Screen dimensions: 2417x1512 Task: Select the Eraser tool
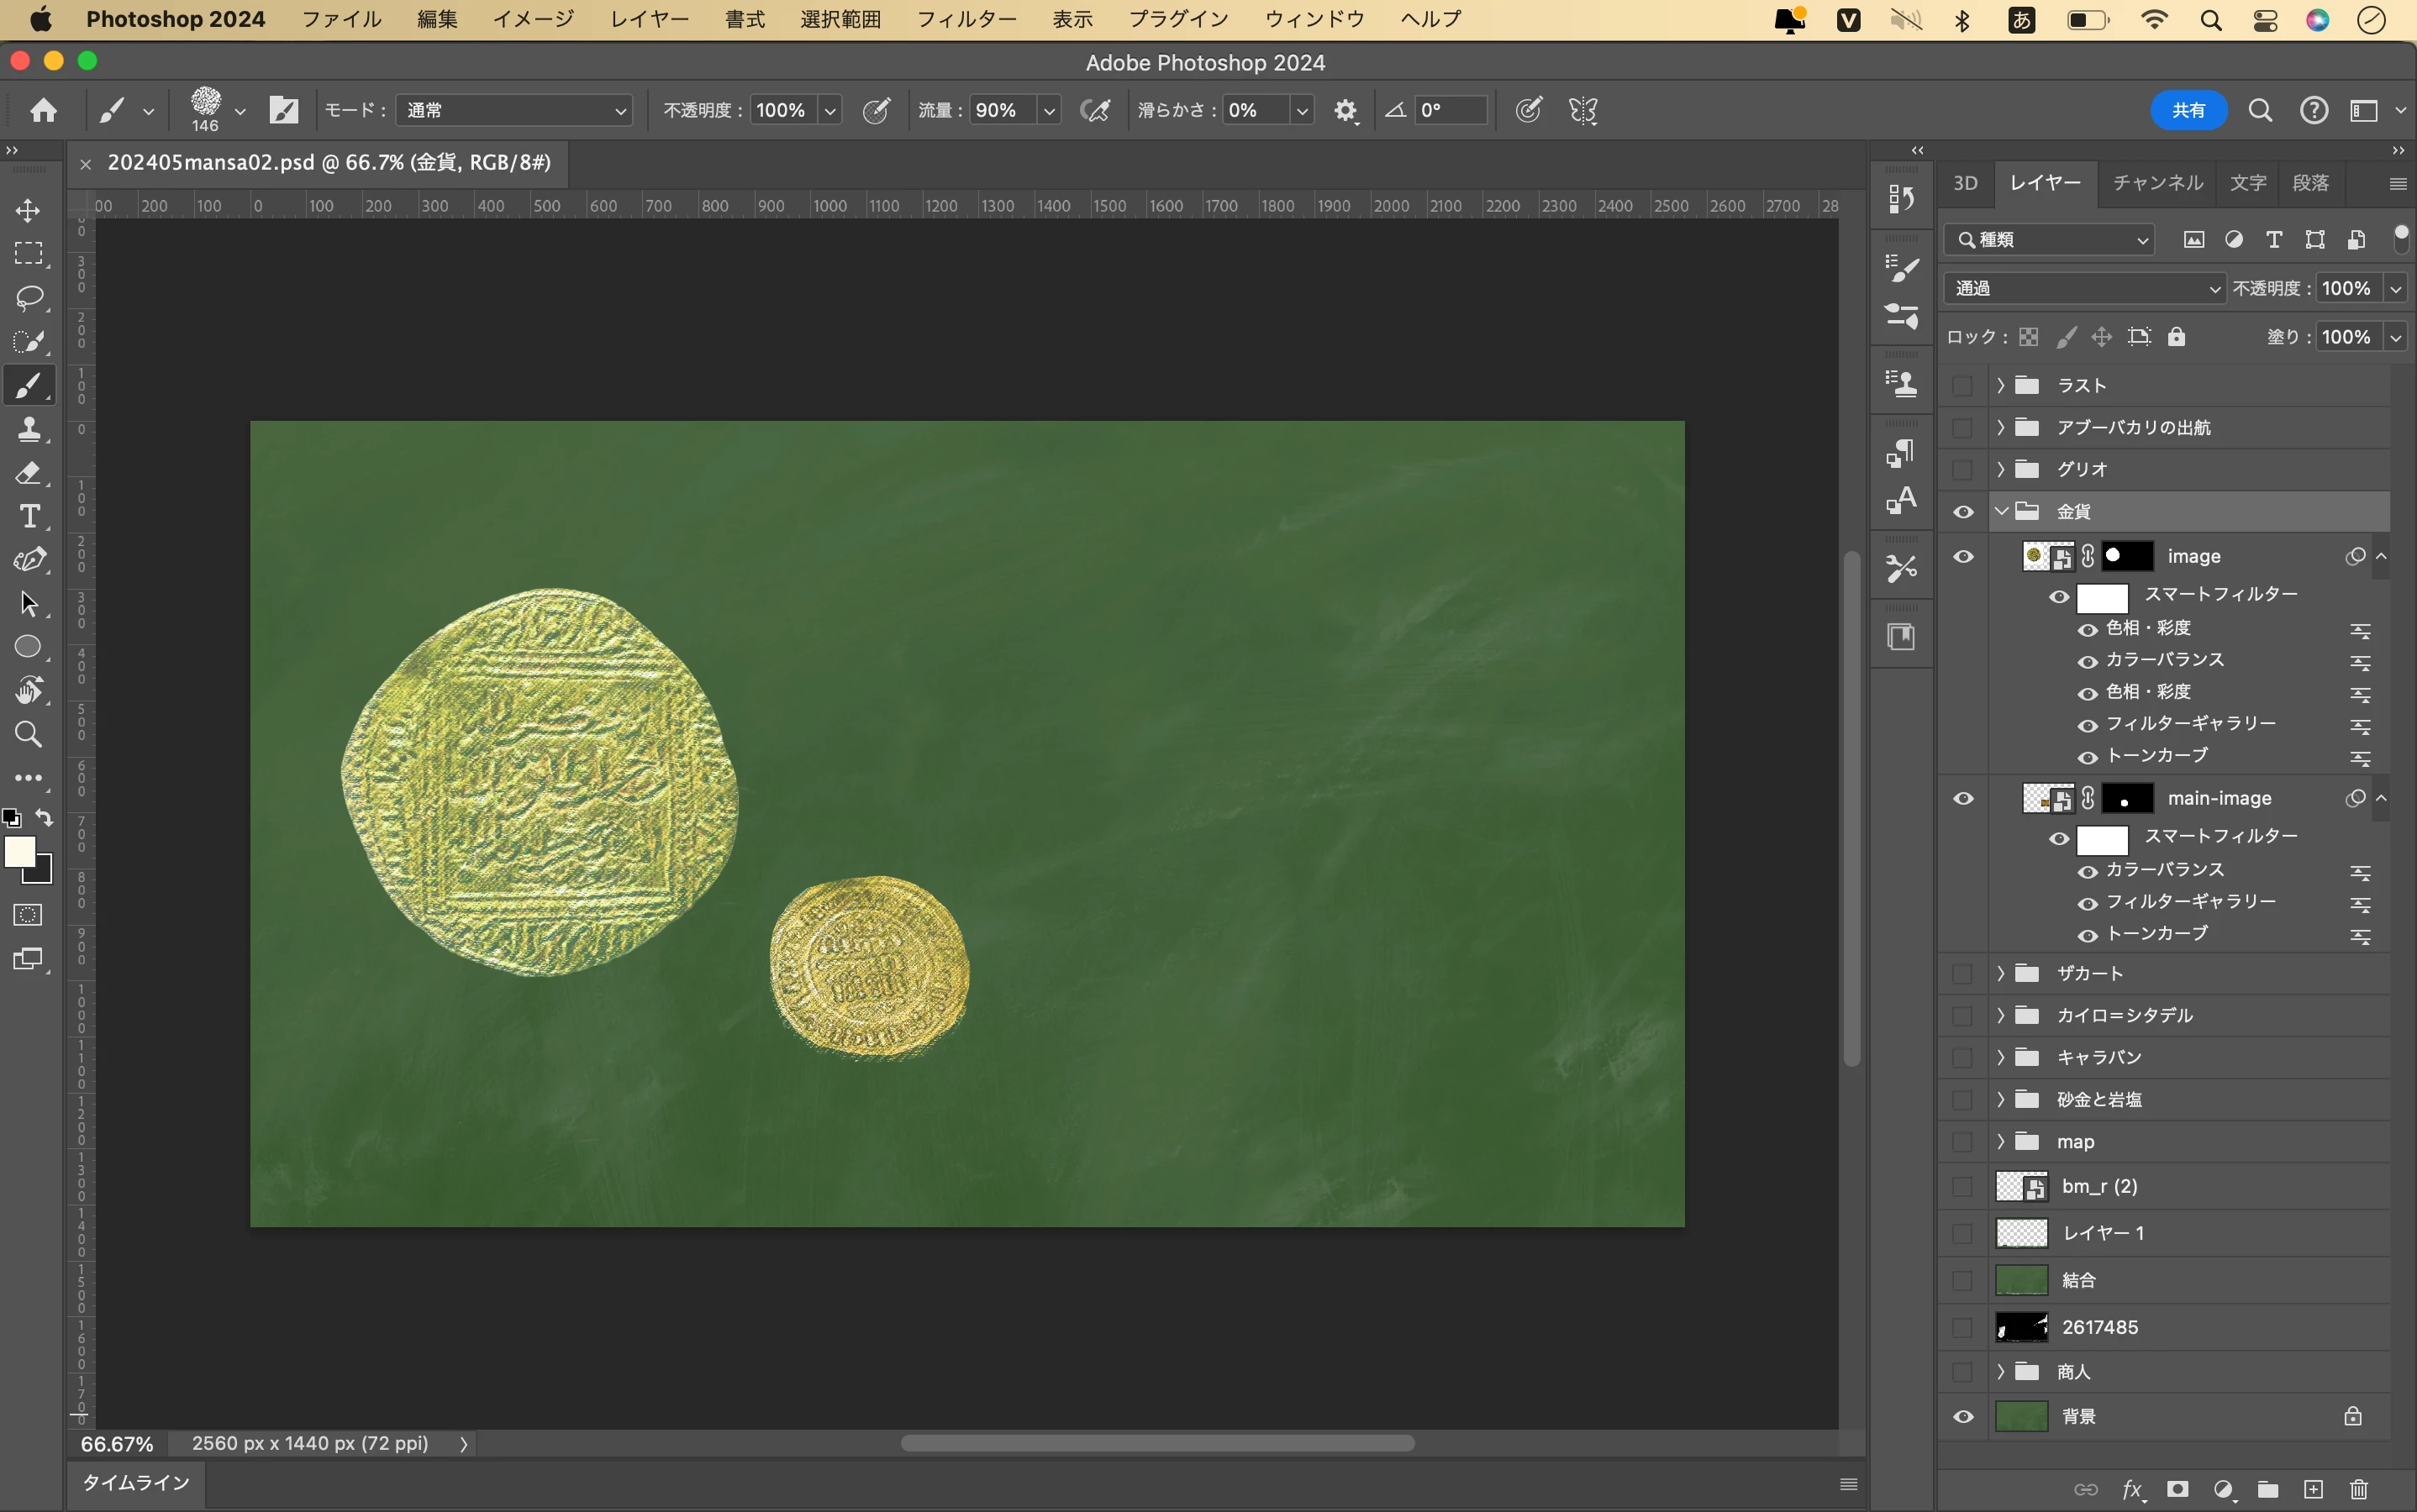[28, 473]
